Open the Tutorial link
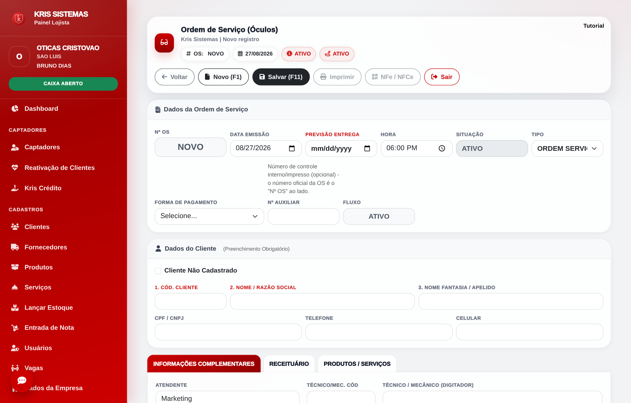Viewport: 631px width, 403px height. (x=593, y=26)
